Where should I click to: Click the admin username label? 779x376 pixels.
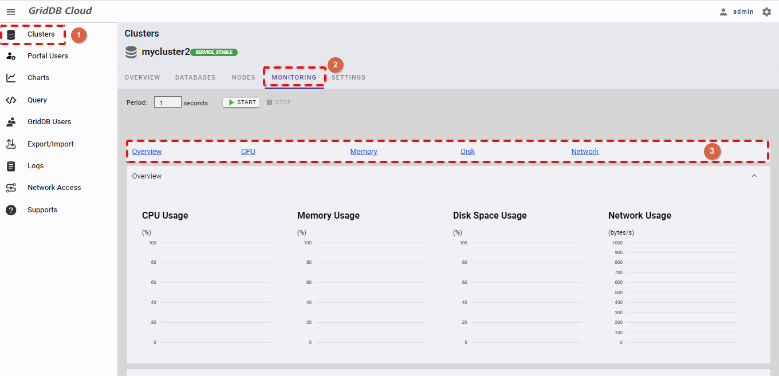point(743,11)
